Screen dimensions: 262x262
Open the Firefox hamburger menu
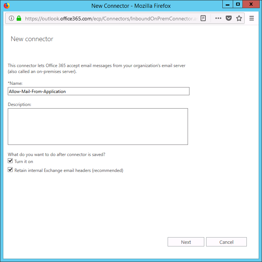coord(252,18)
